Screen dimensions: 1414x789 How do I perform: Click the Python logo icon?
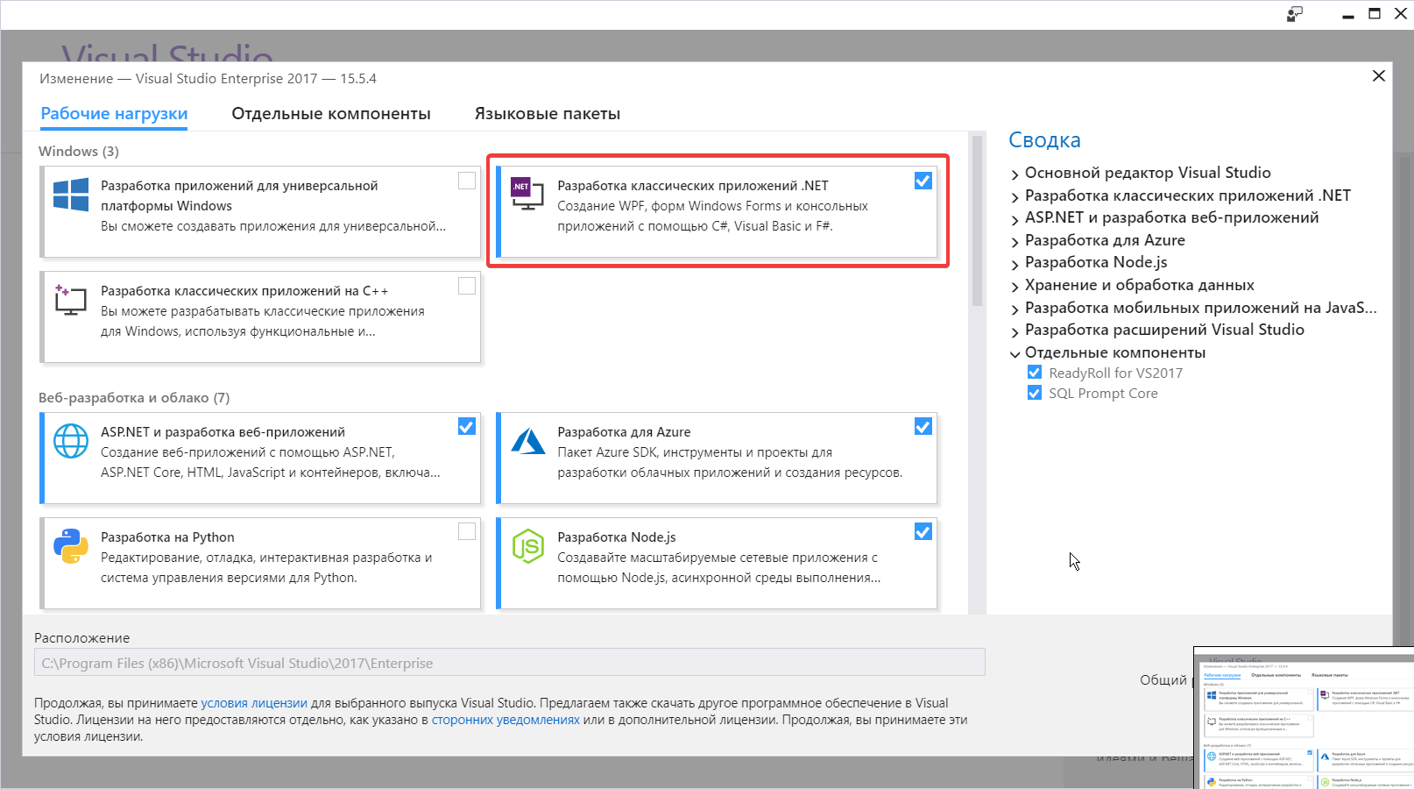click(x=71, y=546)
